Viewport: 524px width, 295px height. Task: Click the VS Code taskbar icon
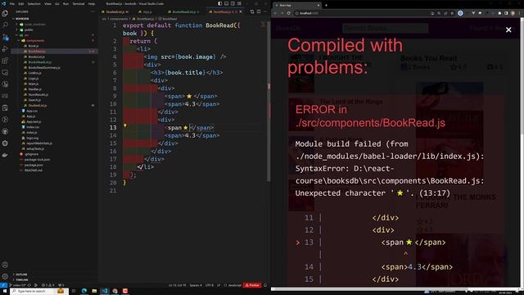point(105,291)
